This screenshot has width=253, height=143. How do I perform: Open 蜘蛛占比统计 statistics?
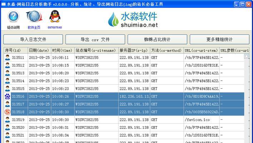(x=157, y=39)
